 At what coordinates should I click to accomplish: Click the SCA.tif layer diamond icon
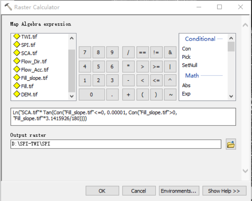[x=17, y=53]
